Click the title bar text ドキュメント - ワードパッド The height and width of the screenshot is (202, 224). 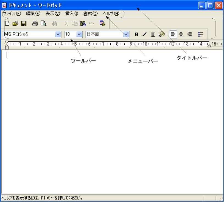35,5
